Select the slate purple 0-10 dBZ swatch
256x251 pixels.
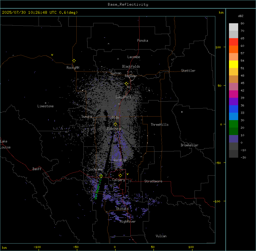[233, 139]
